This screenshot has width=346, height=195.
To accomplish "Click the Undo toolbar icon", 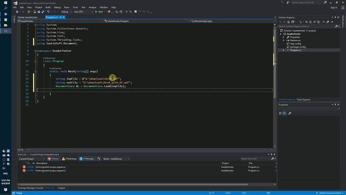I will click(48, 12).
